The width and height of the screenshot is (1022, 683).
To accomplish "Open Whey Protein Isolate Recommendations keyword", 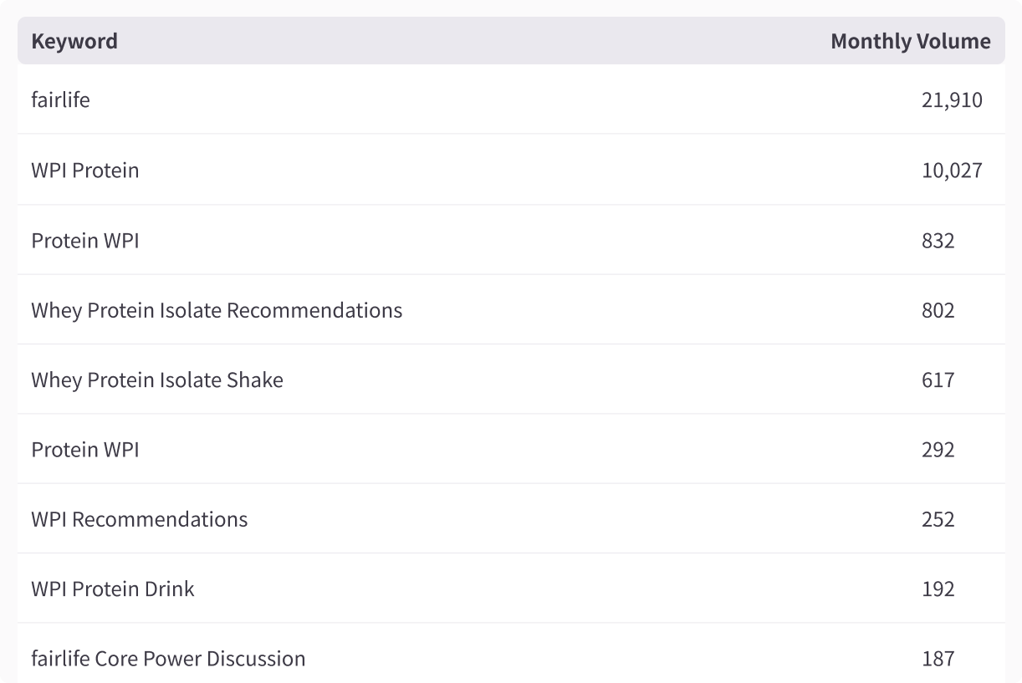I will (217, 309).
